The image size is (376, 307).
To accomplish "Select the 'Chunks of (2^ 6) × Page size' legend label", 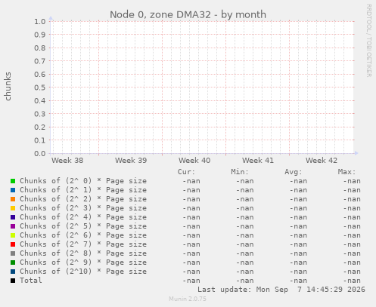I will tap(83, 235).
